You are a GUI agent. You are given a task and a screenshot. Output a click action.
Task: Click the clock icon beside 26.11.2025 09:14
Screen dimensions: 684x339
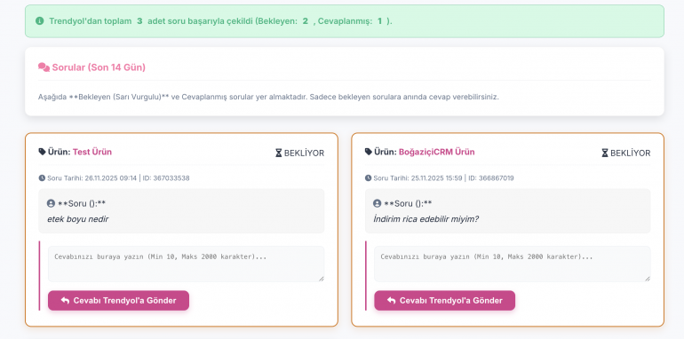(42, 177)
